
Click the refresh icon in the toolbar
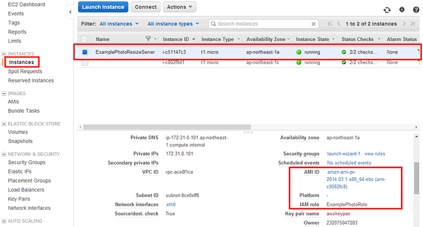(x=387, y=9)
